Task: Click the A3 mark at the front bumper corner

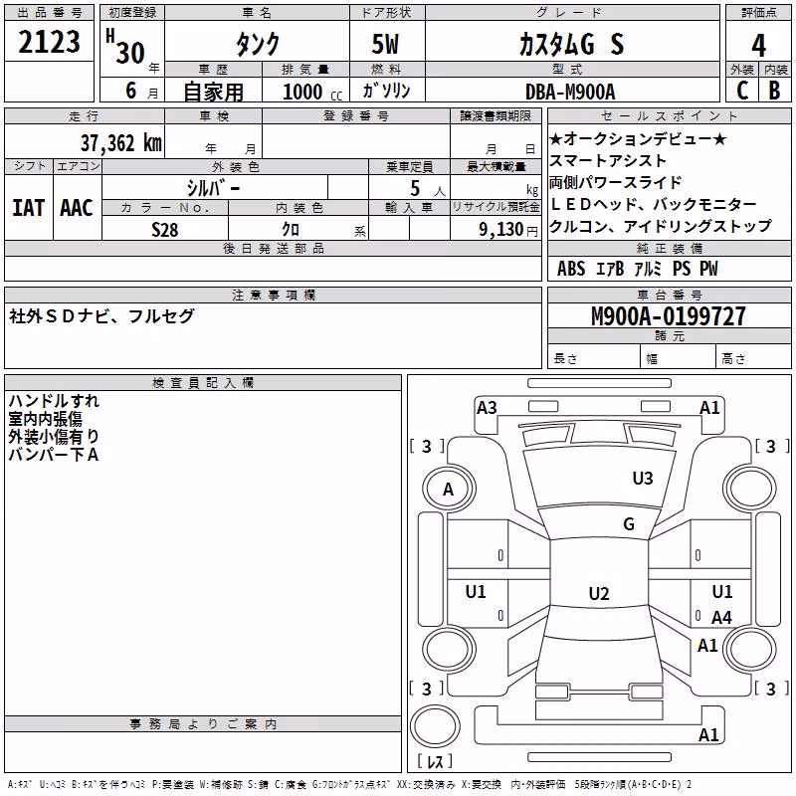Action: [x=487, y=408]
